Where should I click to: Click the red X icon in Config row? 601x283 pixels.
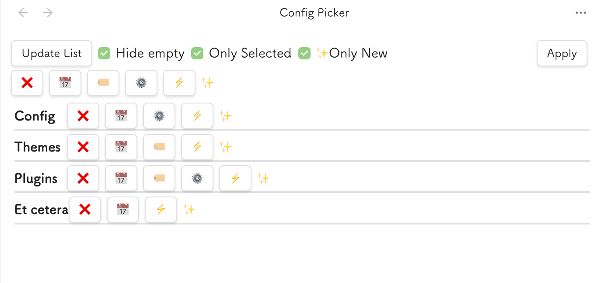coord(83,116)
